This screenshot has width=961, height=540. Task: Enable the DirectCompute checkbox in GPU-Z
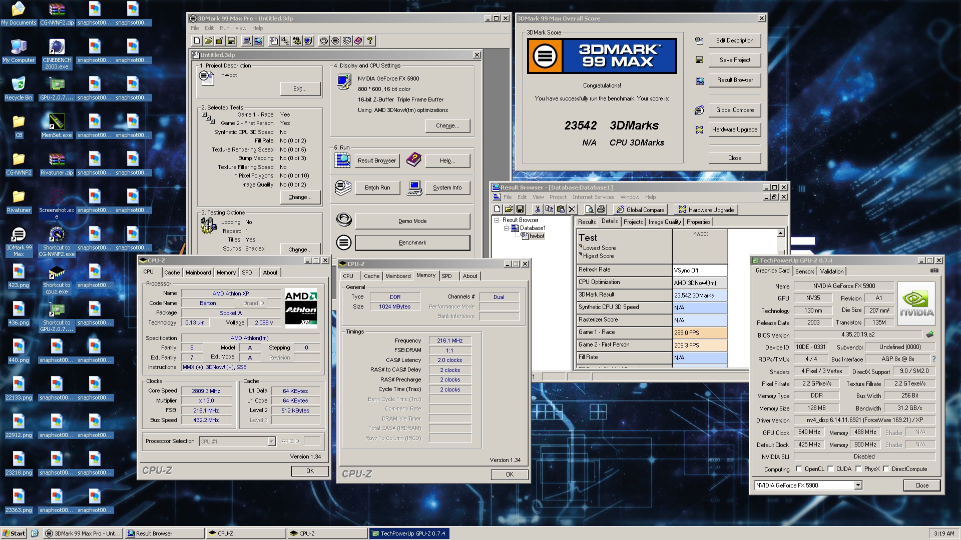pos(886,469)
